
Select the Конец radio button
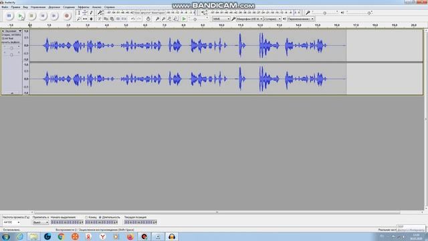pyautogui.click(x=86, y=217)
